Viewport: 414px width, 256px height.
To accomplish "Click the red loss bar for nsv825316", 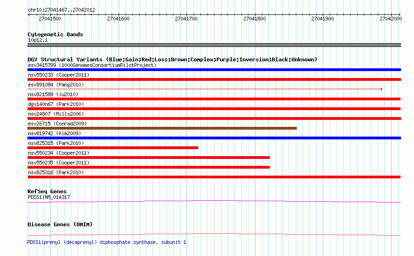I will point(214,177).
